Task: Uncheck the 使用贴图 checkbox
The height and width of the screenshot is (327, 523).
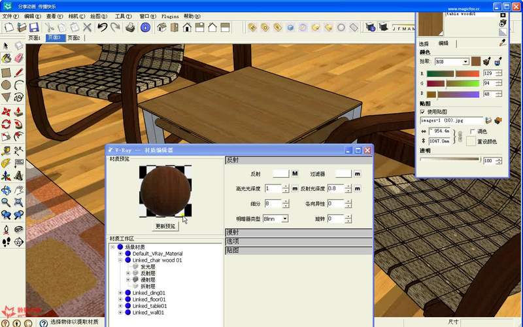Action: (x=422, y=112)
